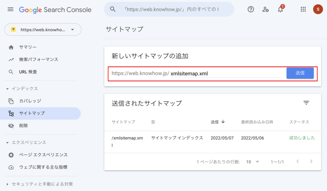327x191 pixels.
Task: Open URL 検査 in sidebar
Action: click(28, 72)
